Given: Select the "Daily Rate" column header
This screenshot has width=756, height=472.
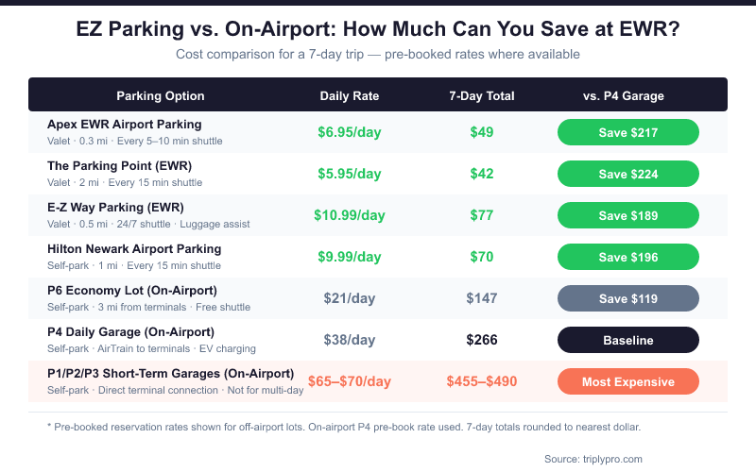Looking at the screenshot, I should click(349, 96).
